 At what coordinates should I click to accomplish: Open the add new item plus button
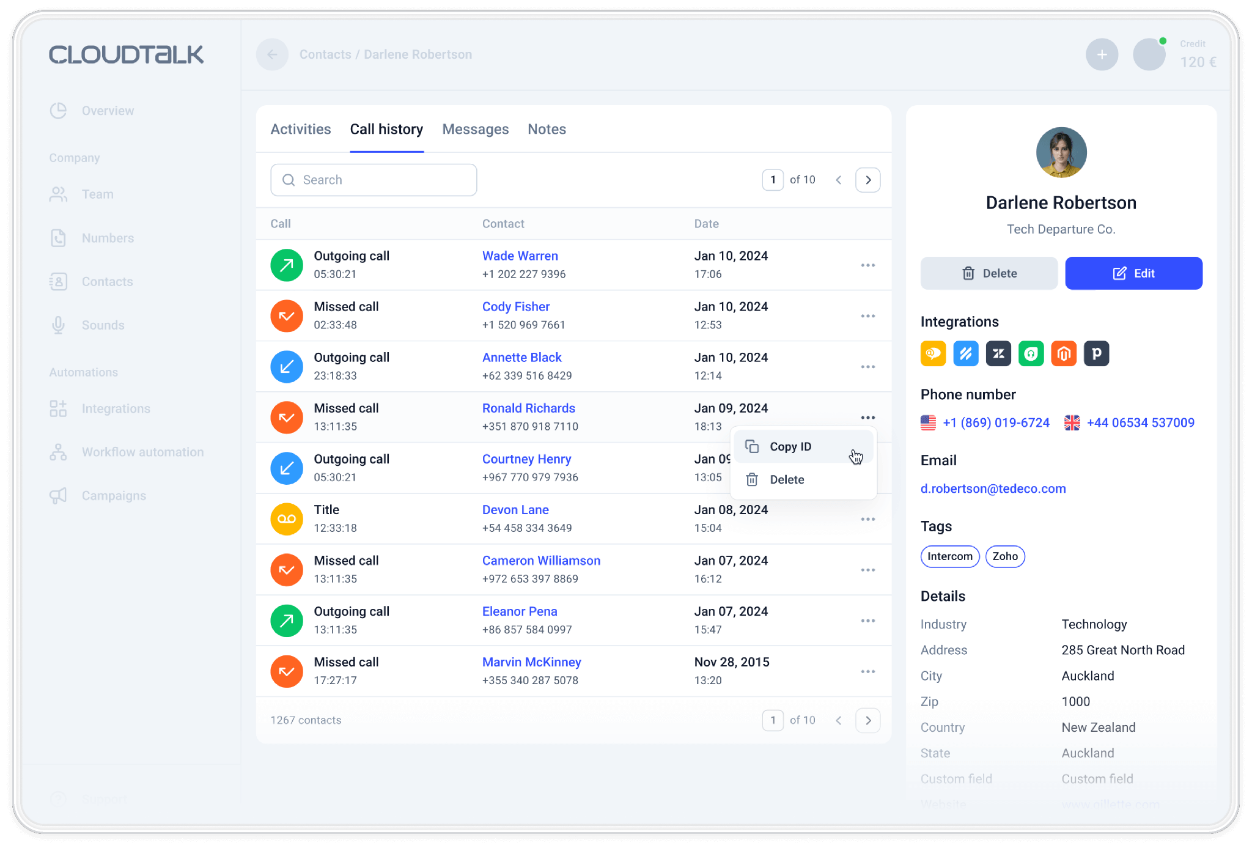(x=1102, y=54)
